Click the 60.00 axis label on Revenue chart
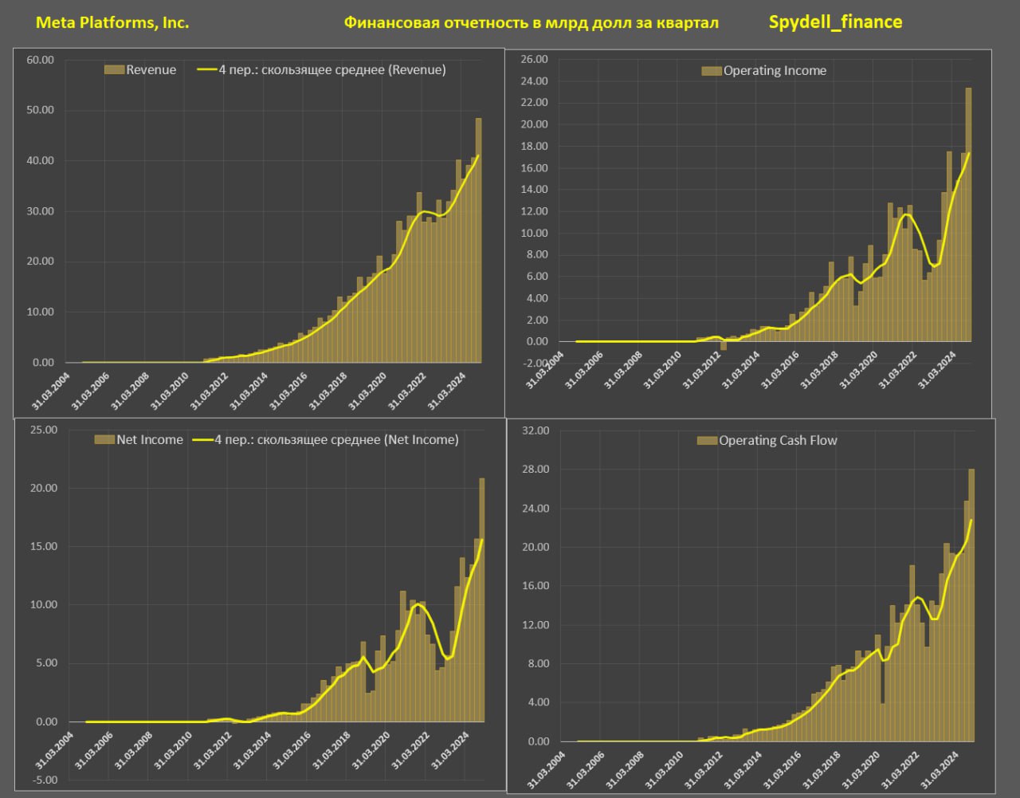The width and height of the screenshot is (1020, 798). (x=38, y=60)
